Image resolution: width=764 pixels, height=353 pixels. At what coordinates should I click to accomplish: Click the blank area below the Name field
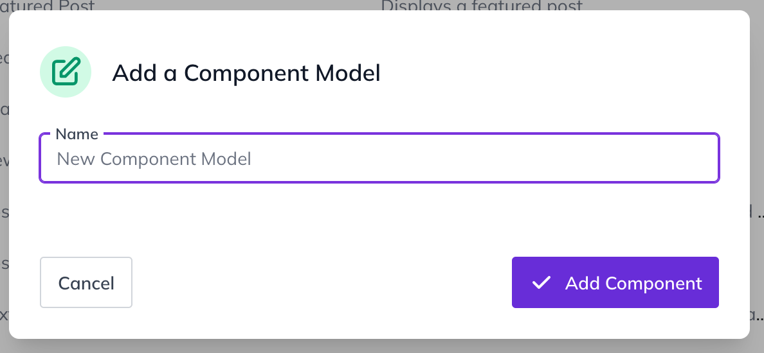coord(379,219)
